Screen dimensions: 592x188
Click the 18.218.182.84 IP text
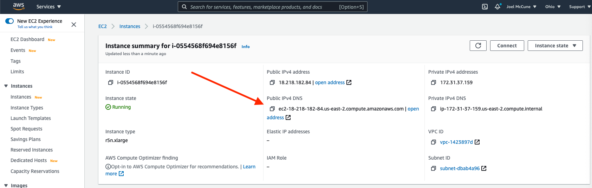[x=295, y=82]
